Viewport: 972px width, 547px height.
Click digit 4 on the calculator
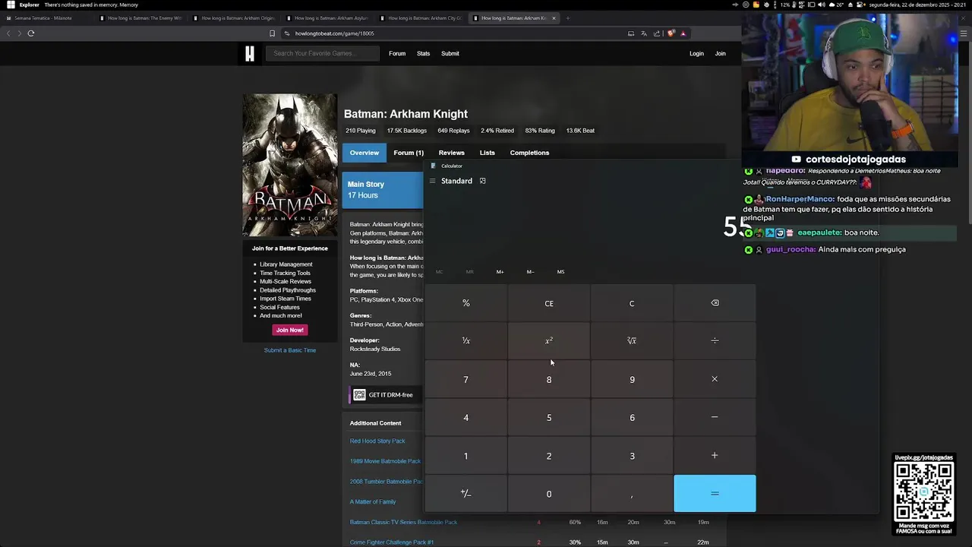tap(466, 417)
